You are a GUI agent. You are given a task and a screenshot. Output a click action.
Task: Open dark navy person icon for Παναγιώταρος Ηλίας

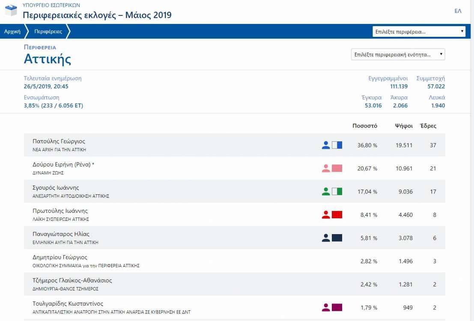point(326,238)
